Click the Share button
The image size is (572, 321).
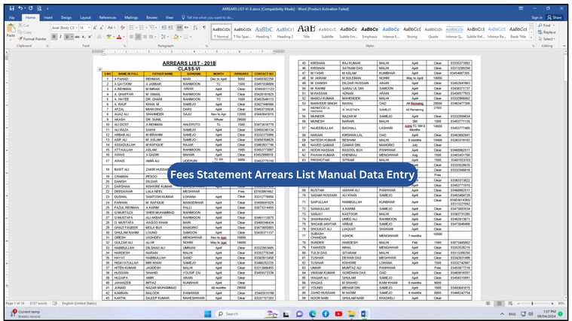pos(555,17)
